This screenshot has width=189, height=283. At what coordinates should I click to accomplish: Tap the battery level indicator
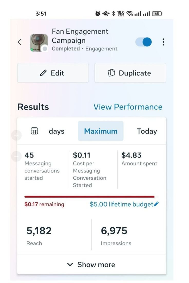click(x=157, y=14)
